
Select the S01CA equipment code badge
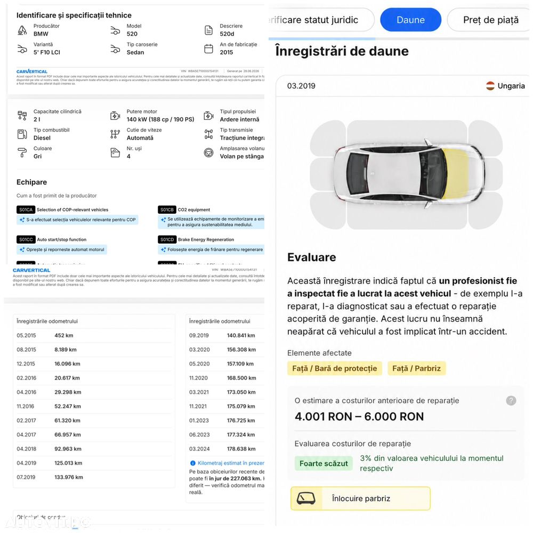[26, 209]
